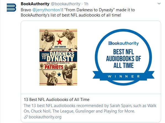Click the From Darkness to Dynasty book cover

click(58, 57)
